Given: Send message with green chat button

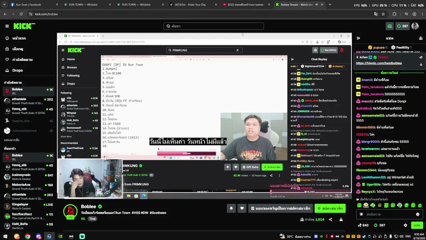Looking at the screenshot, I should coord(417,225).
